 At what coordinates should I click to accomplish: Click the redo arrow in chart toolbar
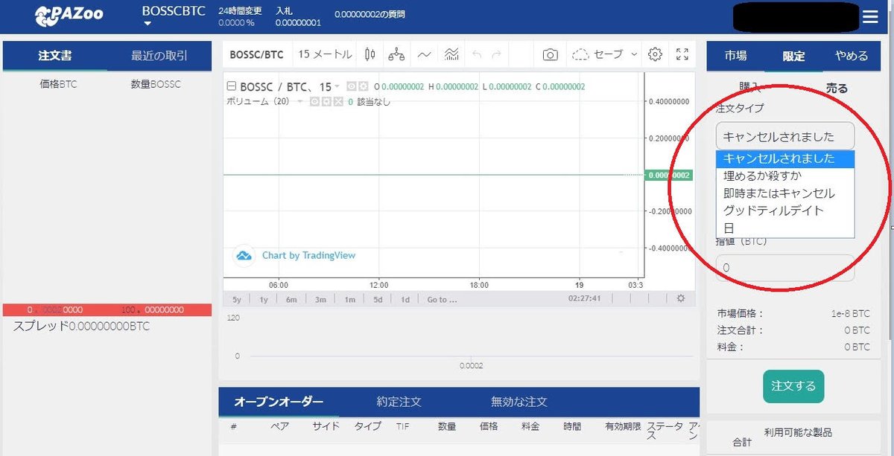click(x=496, y=54)
